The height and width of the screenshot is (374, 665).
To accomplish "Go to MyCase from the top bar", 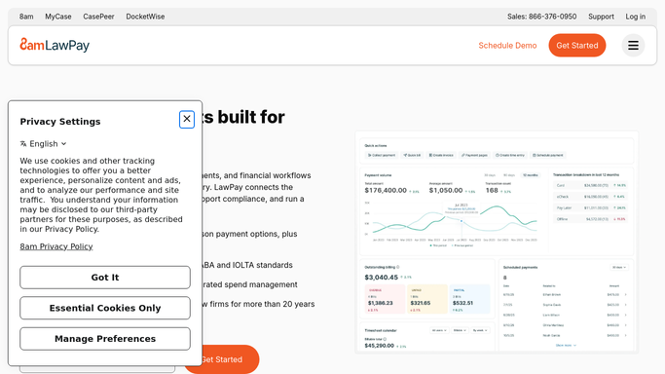I will [58, 17].
